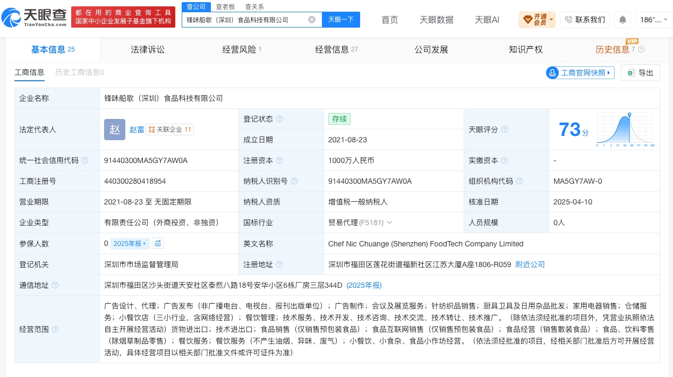
Task: Expand the 贸易代理 industry dropdown
Action: 389,222
